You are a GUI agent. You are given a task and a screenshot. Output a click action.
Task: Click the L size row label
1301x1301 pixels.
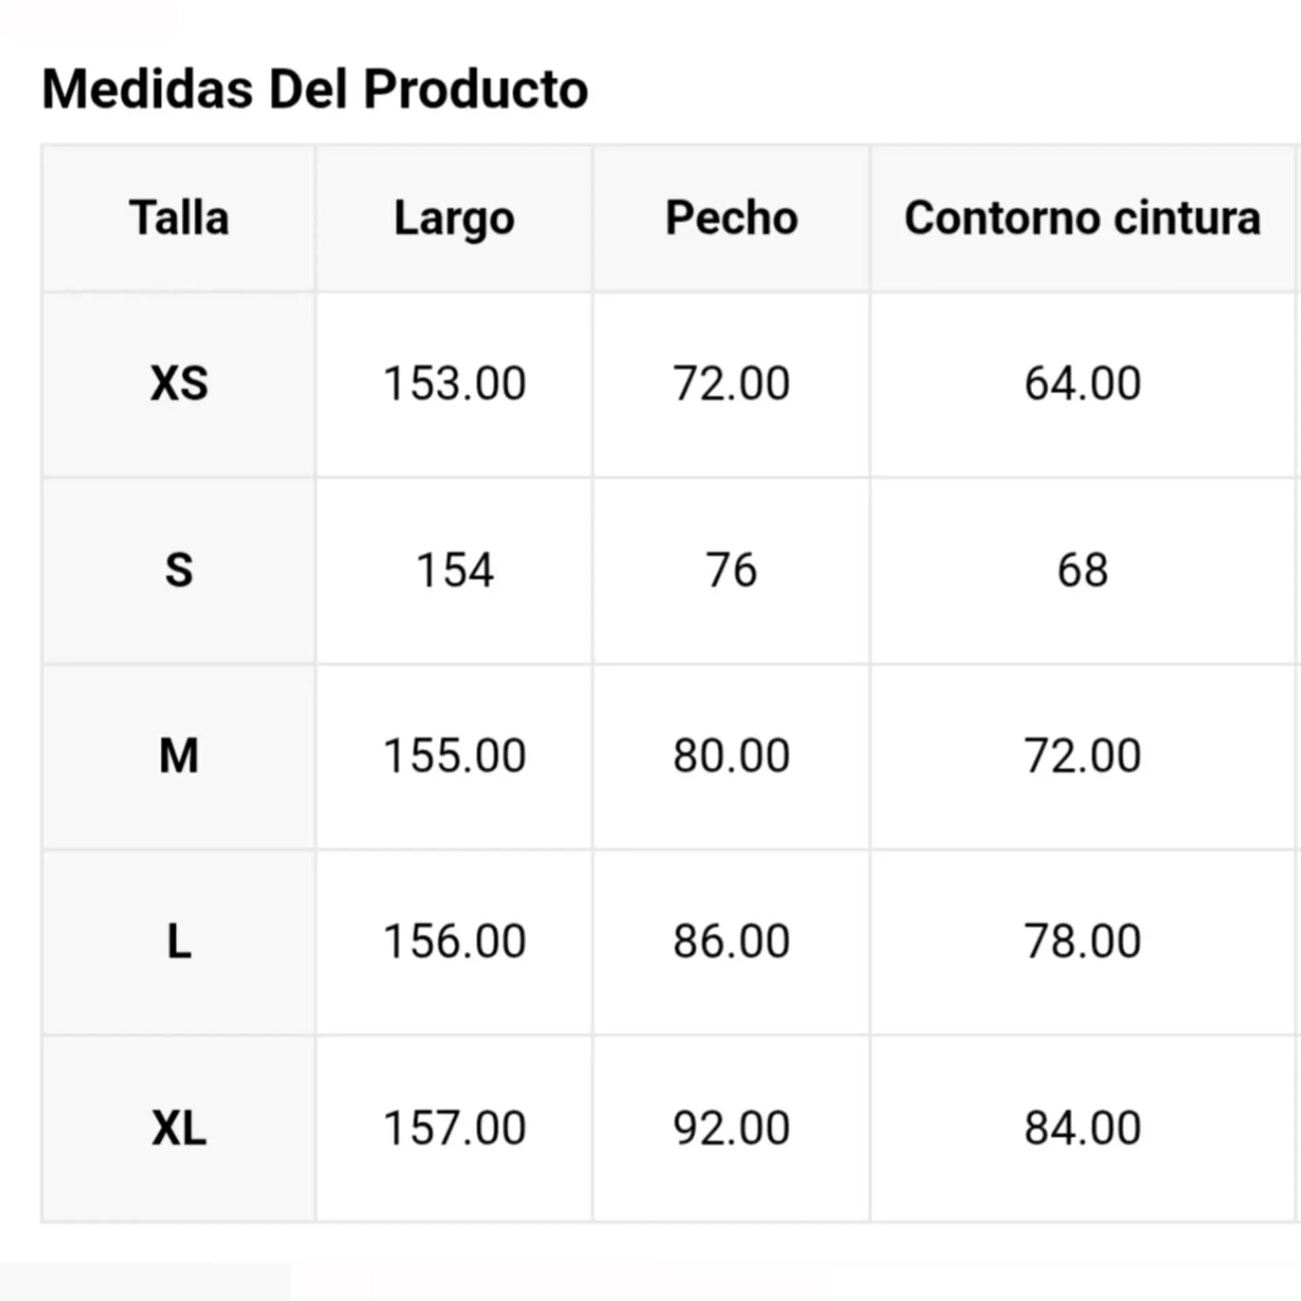(179, 942)
